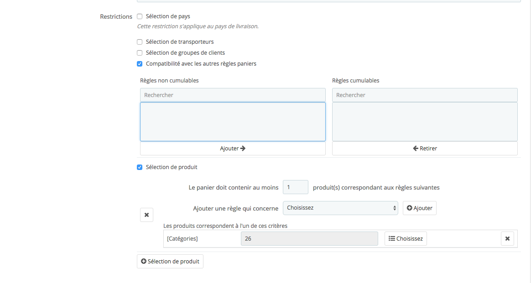Click search field under Règles non cumulables

pyautogui.click(x=233, y=95)
